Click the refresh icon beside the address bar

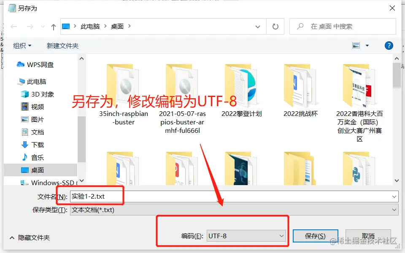(275, 26)
